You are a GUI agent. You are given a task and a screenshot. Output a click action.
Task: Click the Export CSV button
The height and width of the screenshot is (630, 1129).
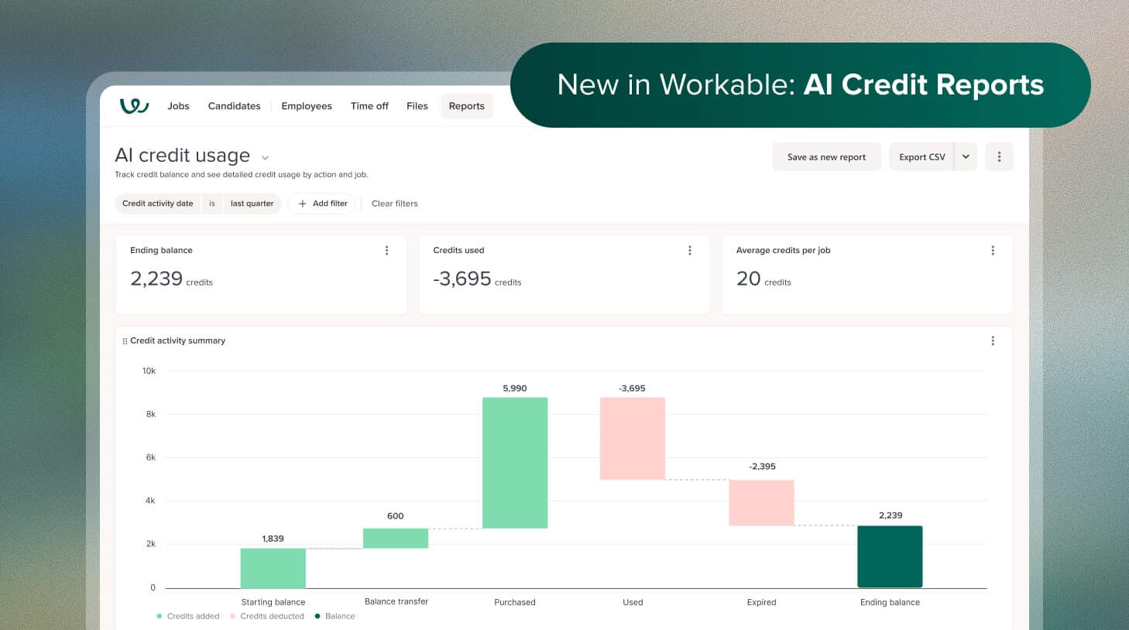(921, 156)
